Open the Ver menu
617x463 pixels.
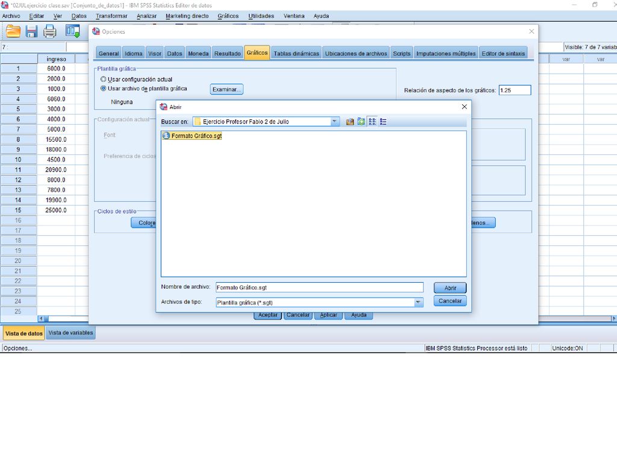point(58,16)
